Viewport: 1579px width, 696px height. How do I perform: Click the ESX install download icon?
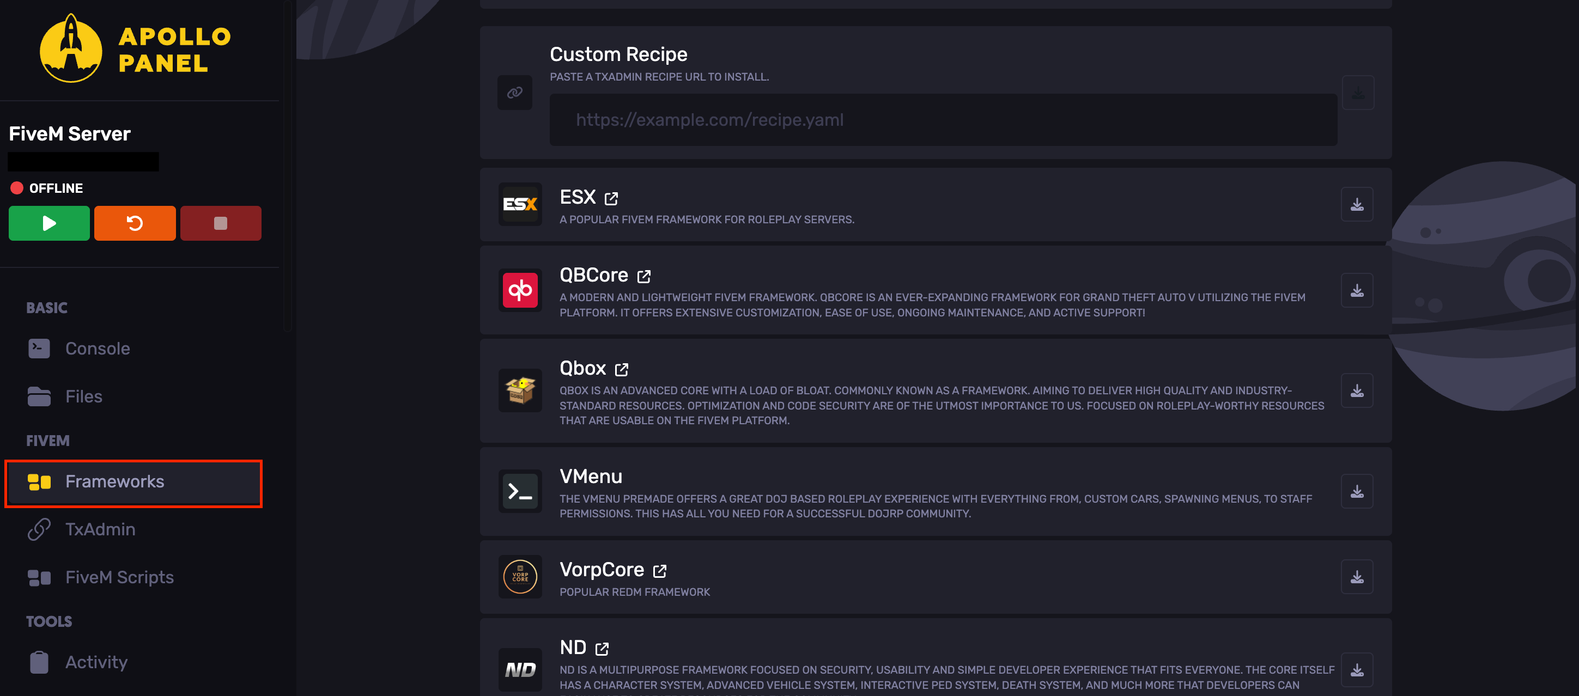[x=1357, y=204]
